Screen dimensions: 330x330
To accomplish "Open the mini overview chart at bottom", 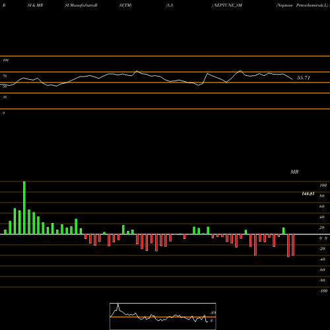I will 163,316.
